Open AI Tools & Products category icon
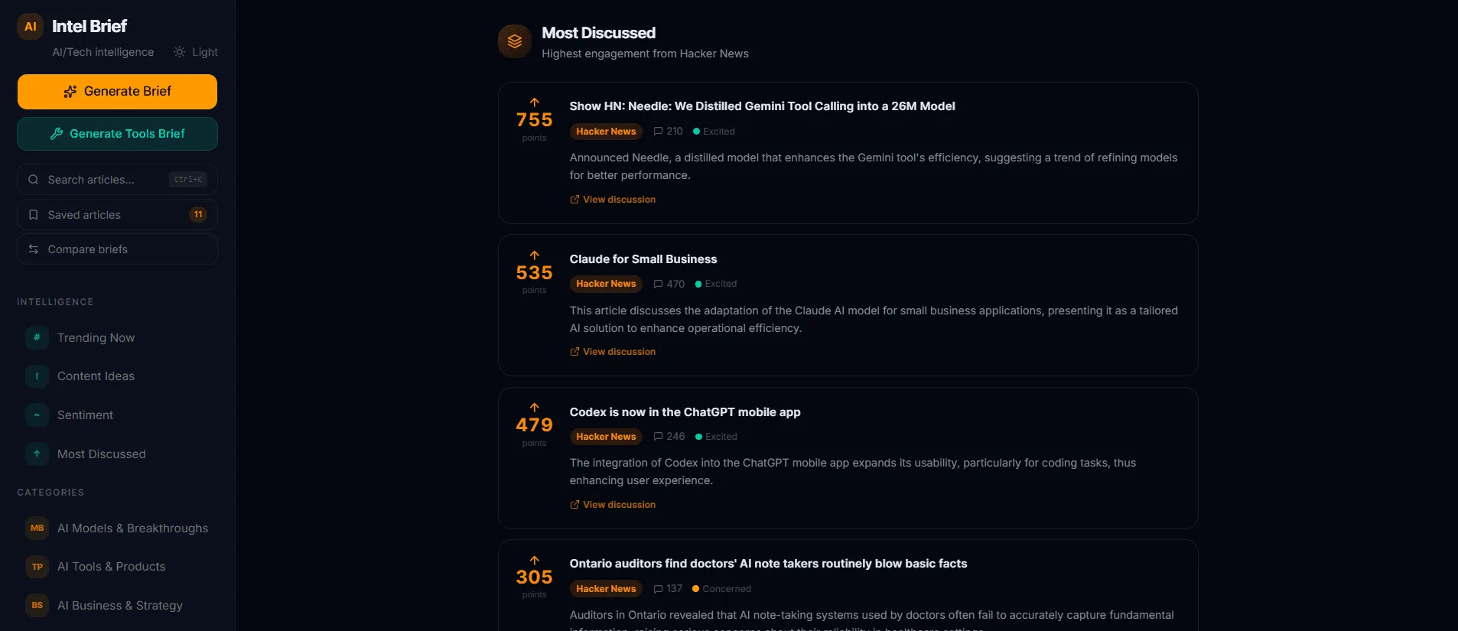Image resolution: width=1458 pixels, height=631 pixels. [x=37, y=567]
